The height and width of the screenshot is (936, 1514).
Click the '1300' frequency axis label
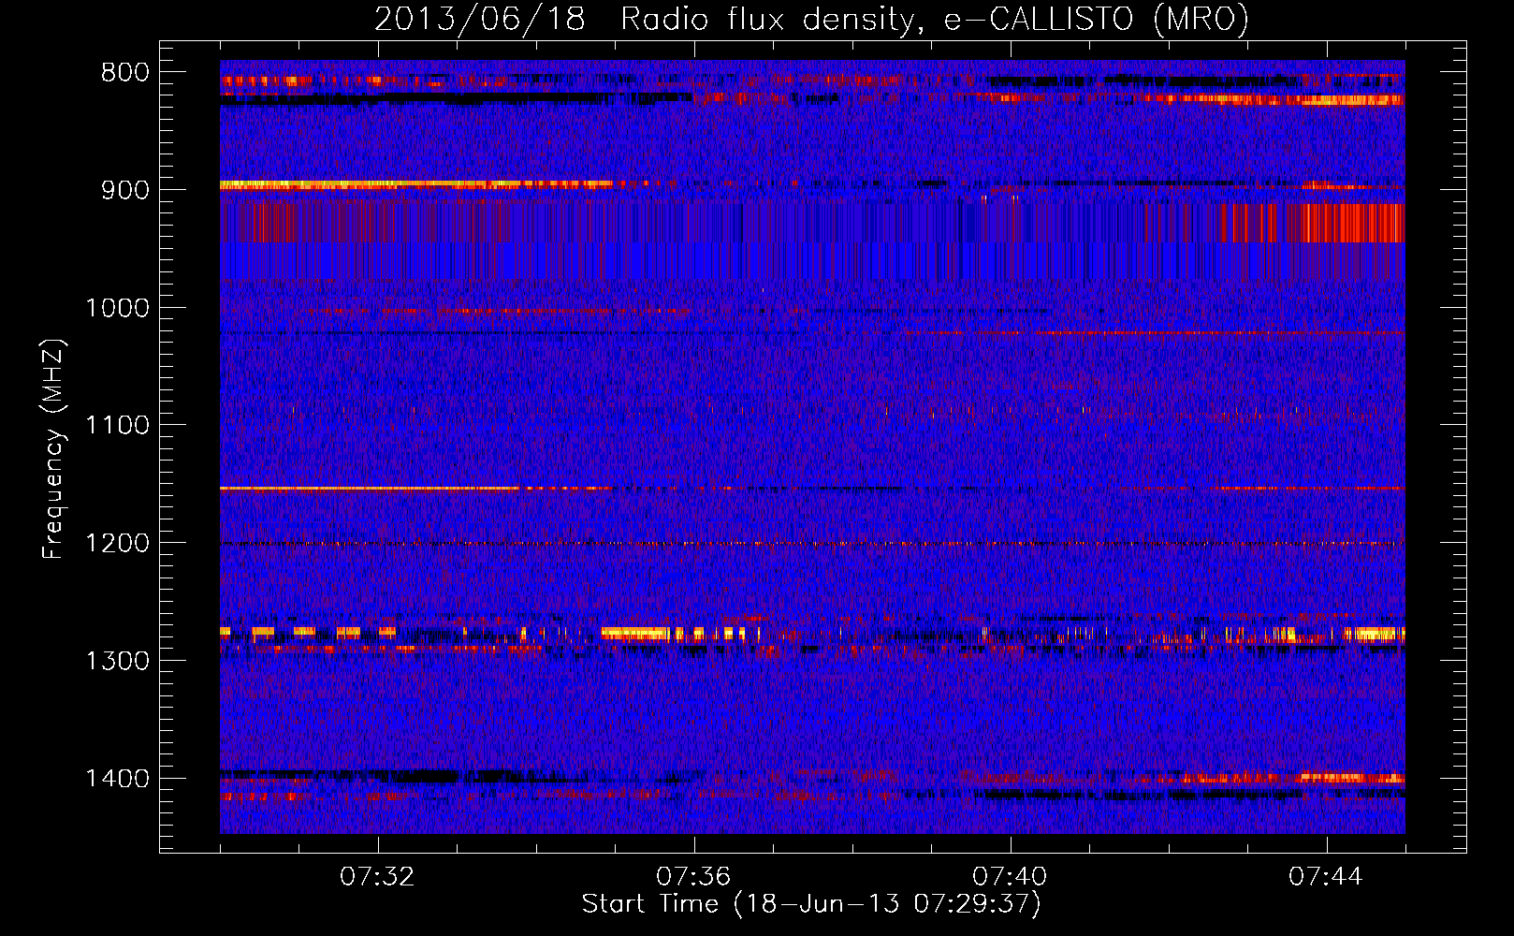(117, 661)
